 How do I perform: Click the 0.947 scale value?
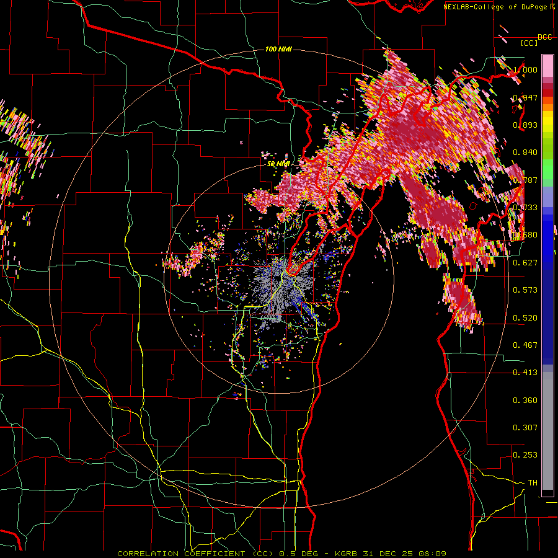pyautogui.click(x=525, y=97)
